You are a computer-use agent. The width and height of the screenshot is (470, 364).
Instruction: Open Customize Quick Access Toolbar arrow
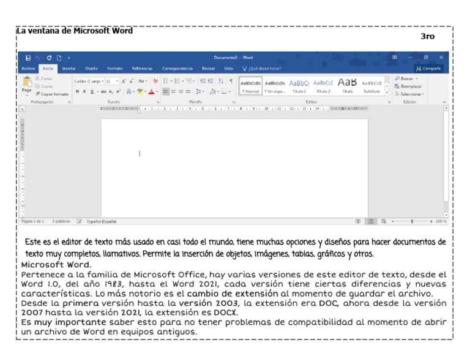(69, 58)
